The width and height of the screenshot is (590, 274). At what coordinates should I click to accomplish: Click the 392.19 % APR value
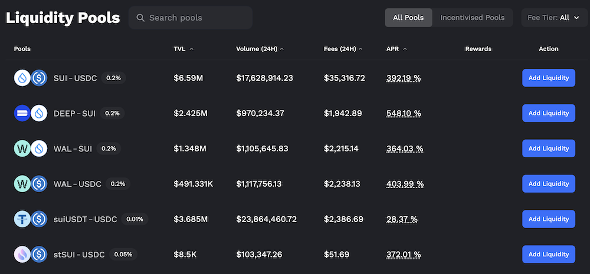click(x=404, y=78)
